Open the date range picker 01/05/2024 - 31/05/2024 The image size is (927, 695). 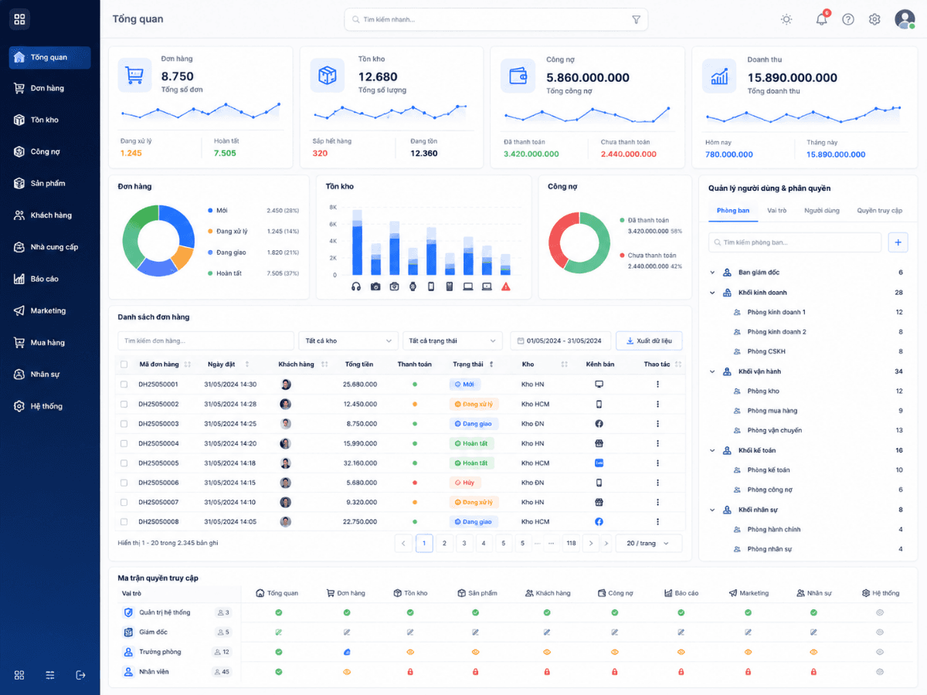tap(561, 341)
